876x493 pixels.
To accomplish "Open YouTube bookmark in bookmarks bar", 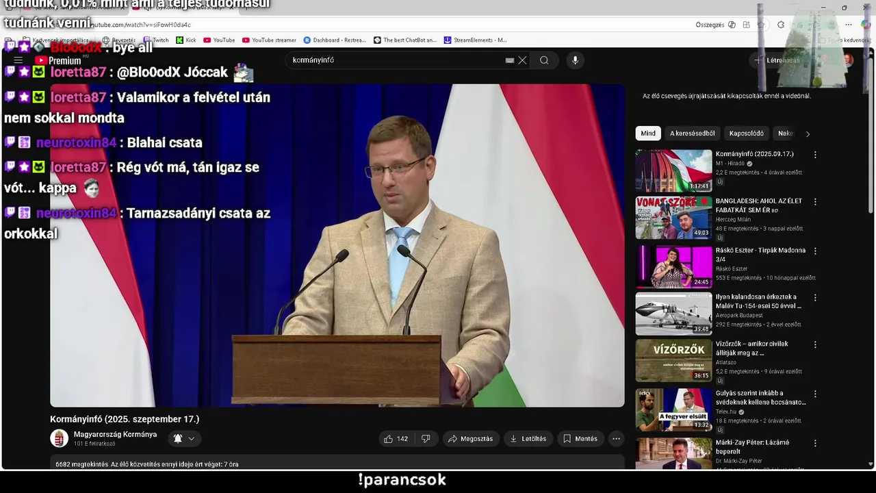I will pyautogui.click(x=219, y=40).
